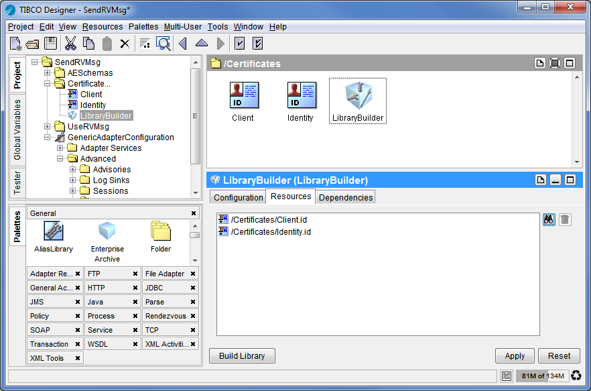The width and height of the screenshot is (591, 391).
Task: Open the Tester side tab
Action: click(x=17, y=182)
